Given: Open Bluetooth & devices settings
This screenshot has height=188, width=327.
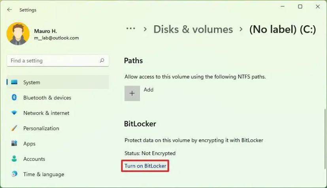Looking at the screenshot, I should pyautogui.click(x=47, y=98).
